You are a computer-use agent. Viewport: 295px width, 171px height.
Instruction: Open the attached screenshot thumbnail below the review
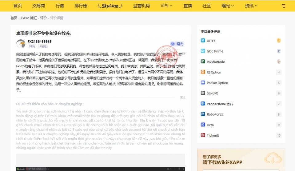pos(101,162)
